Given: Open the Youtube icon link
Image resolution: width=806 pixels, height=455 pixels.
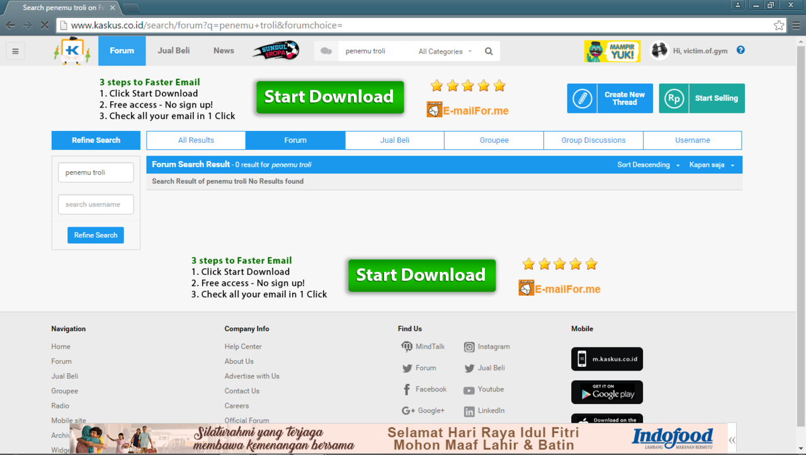Looking at the screenshot, I should click(x=469, y=390).
